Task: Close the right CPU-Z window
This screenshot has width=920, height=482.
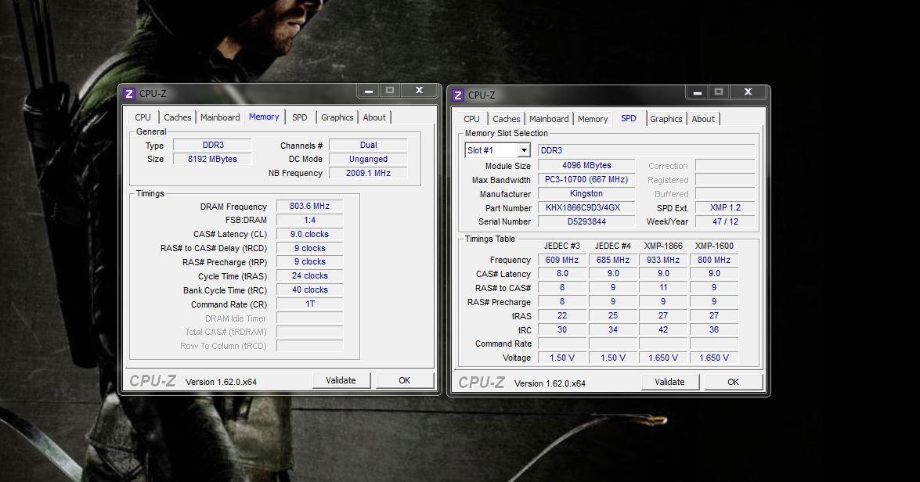Action: pos(748,92)
